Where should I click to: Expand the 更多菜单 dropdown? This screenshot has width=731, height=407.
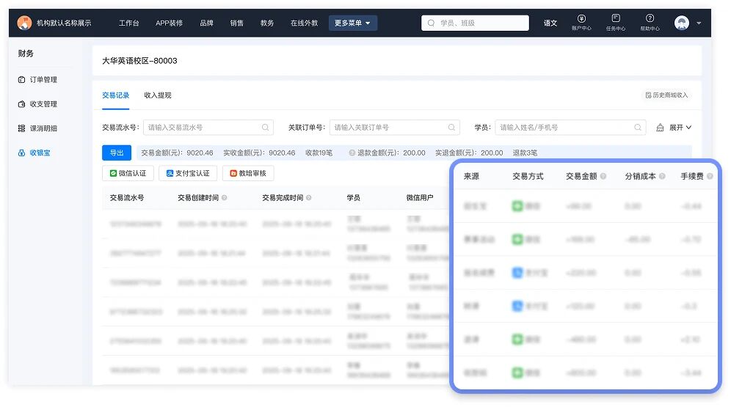[352, 23]
